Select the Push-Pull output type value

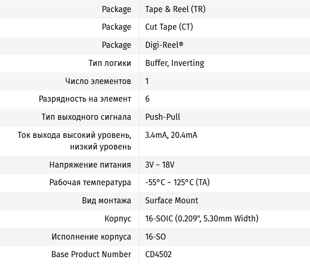[x=162, y=117]
